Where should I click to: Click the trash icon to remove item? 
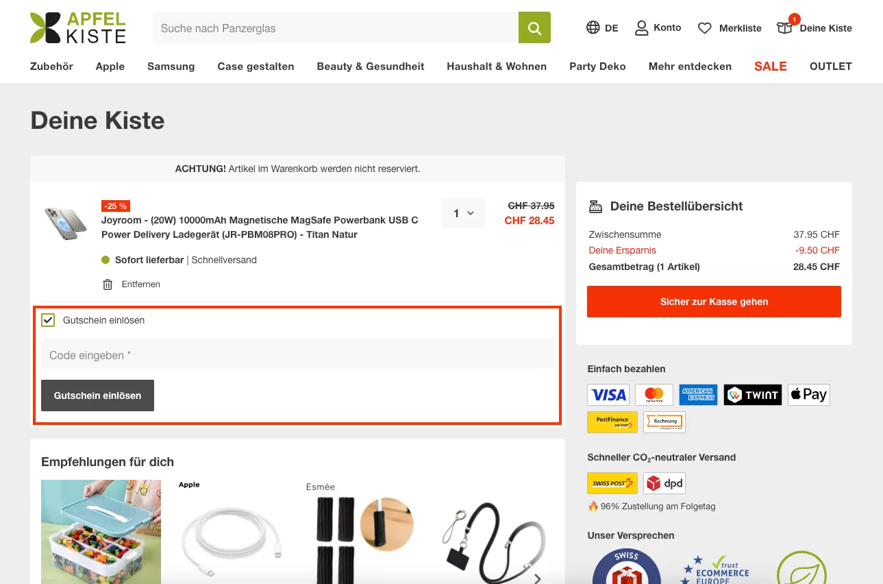[108, 284]
